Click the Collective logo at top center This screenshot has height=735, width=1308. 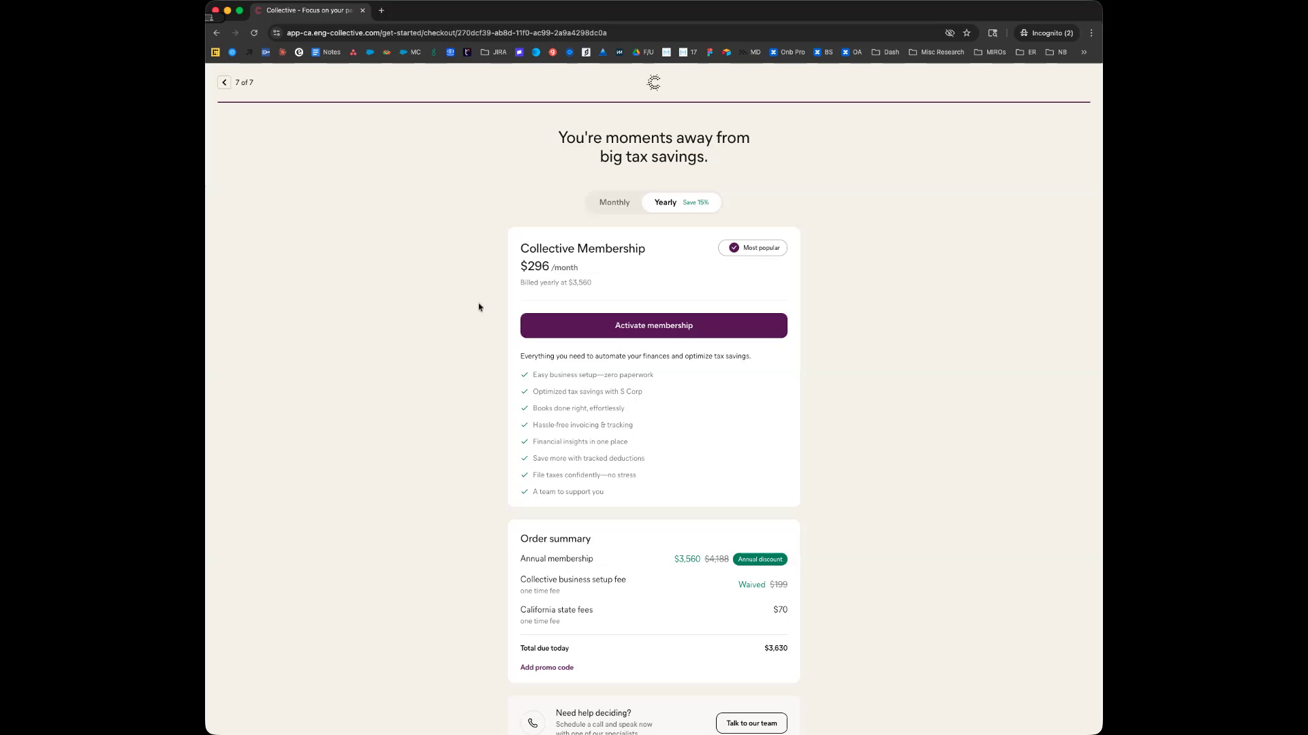pos(653,82)
